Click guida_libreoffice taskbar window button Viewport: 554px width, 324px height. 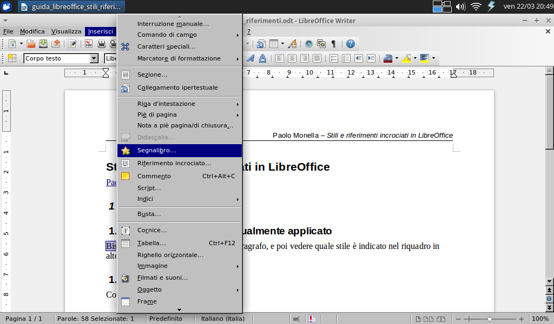coord(70,6)
